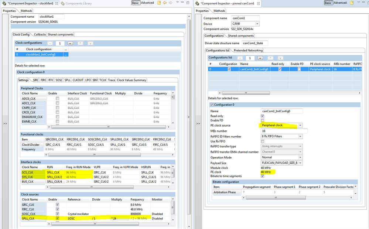369x229 pixels.
Task: Go back using yellow left arrow icon
Action: (165, 3)
